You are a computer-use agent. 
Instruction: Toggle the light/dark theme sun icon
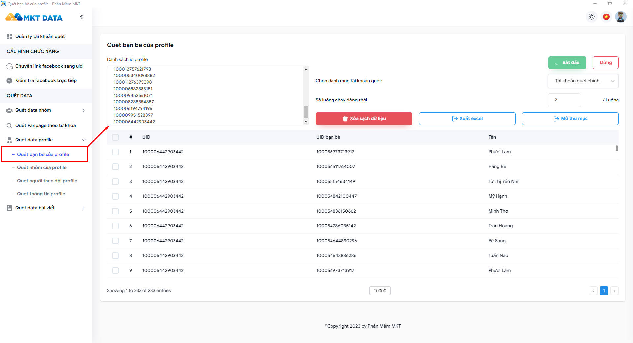(592, 17)
